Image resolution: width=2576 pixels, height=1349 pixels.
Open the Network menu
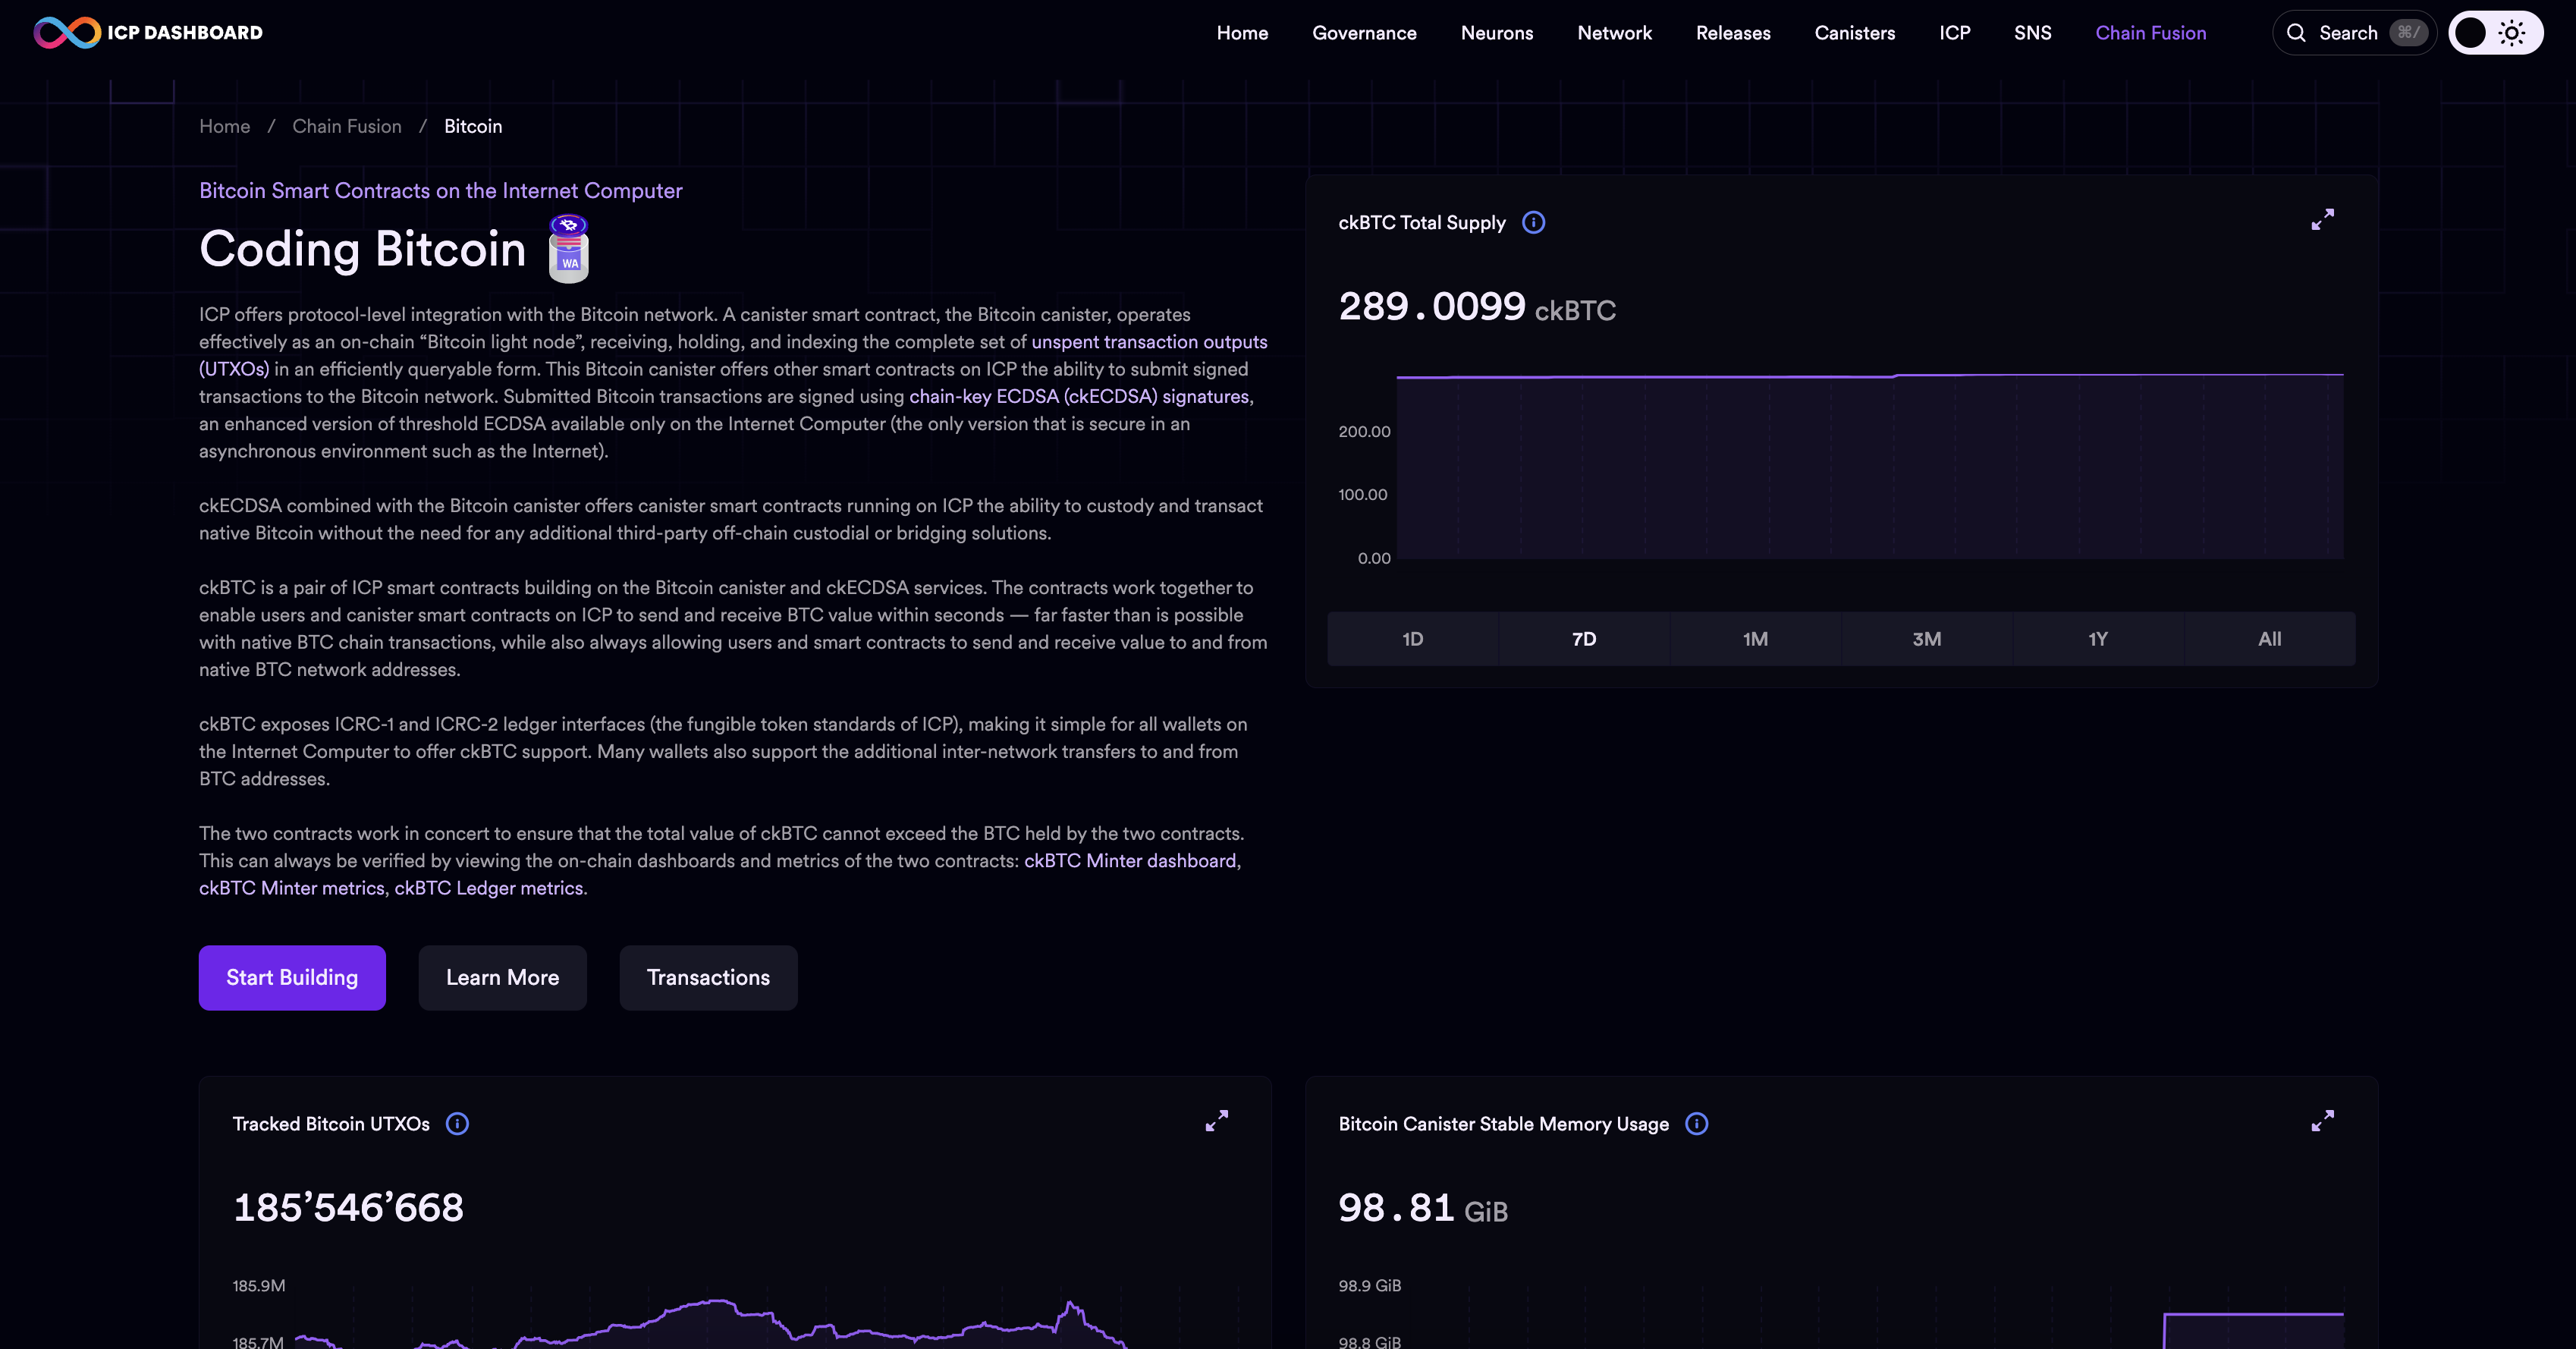click(1614, 33)
